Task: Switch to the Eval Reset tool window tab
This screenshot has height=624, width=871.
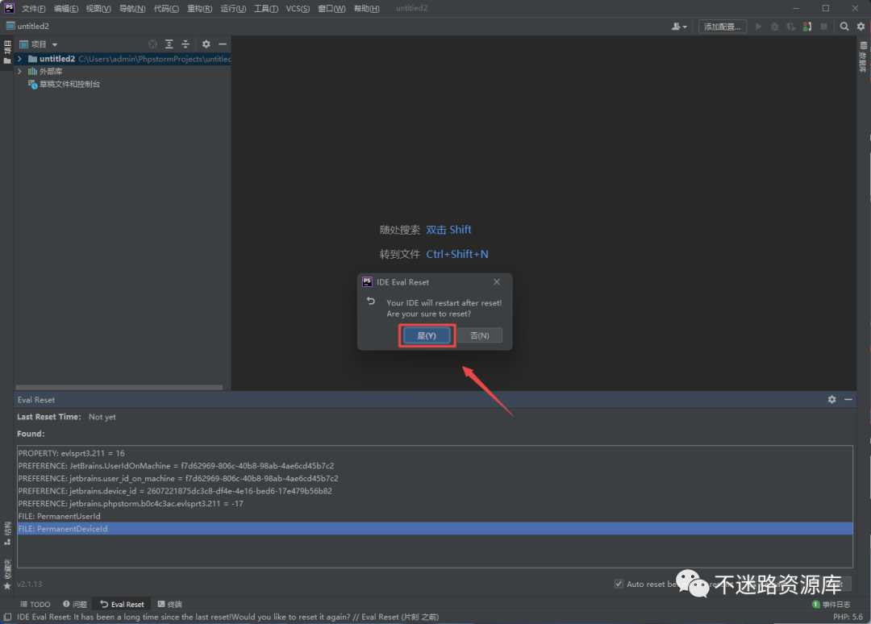Action: (x=123, y=604)
